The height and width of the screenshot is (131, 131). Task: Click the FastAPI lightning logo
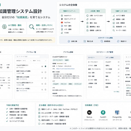(x=103, y=112)
